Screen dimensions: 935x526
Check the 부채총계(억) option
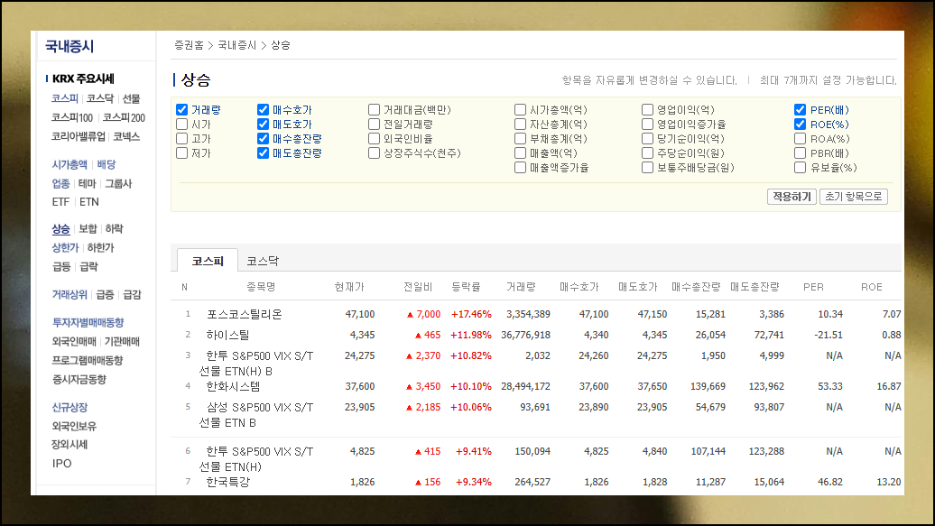pos(520,138)
